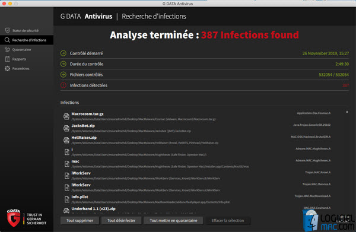Open the Rapports page
The image size is (356, 232).
pyautogui.click(x=27, y=59)
